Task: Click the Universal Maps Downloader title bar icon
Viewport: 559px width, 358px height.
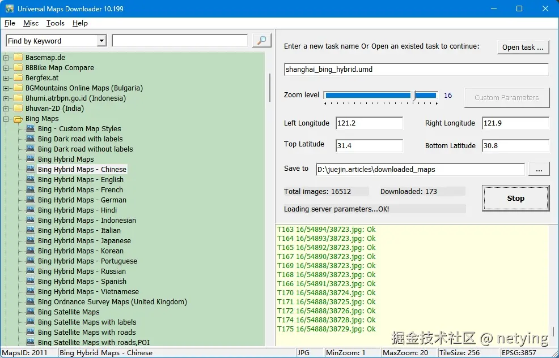Action: (x=10, y=8)
